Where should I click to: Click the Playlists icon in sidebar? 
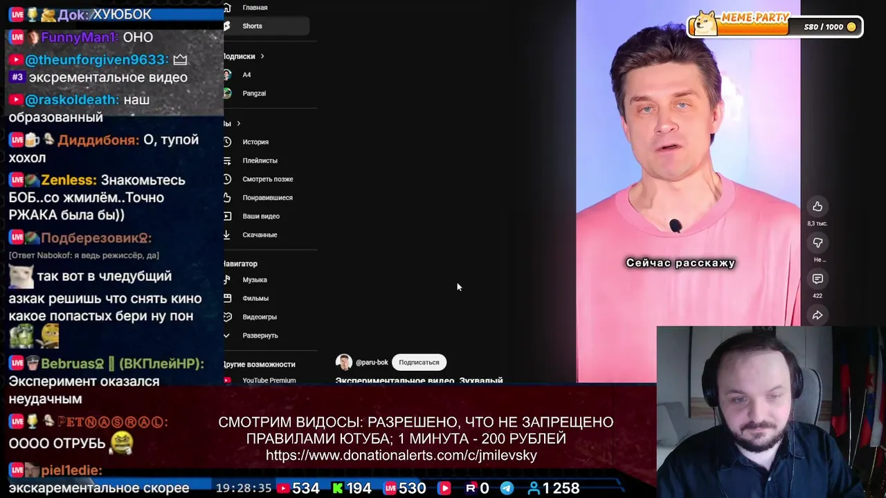(x=226, y=160)
